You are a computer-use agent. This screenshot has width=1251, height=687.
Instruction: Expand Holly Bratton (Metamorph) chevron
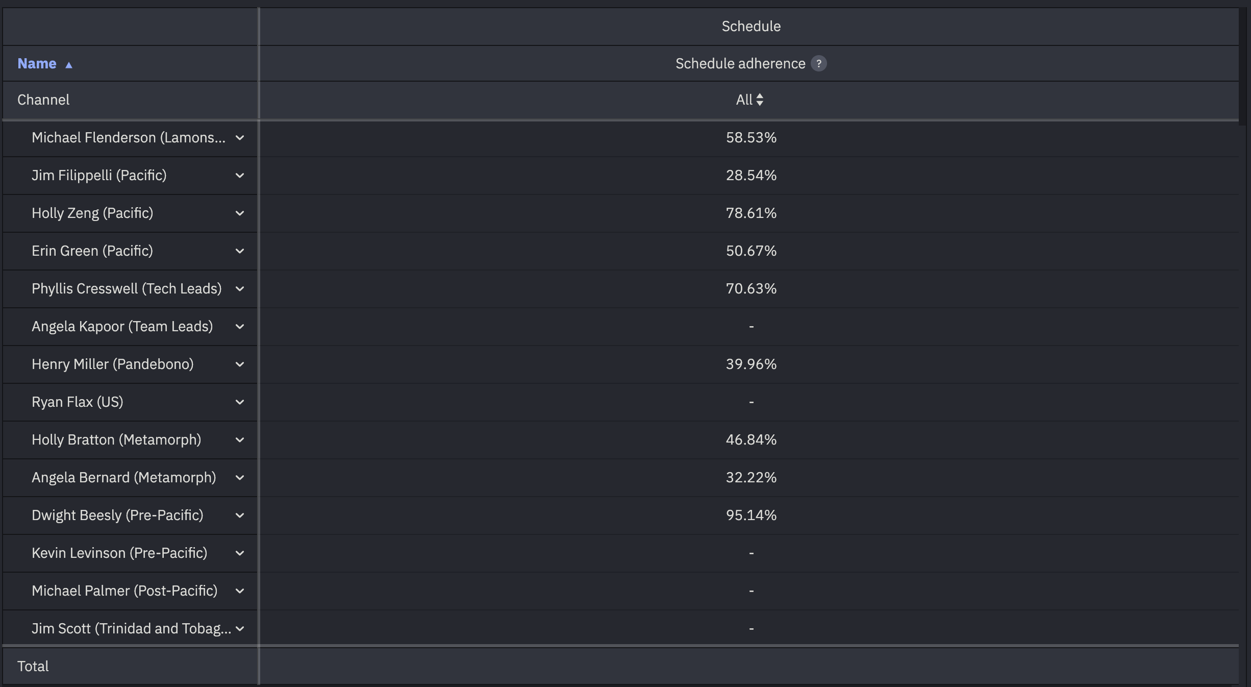tap(240, 440)
